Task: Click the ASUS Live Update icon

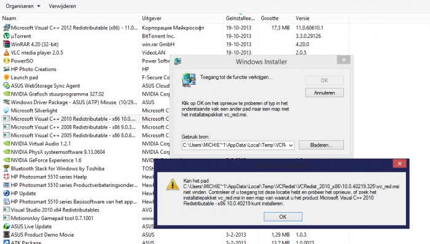Action: coord(6,226)
